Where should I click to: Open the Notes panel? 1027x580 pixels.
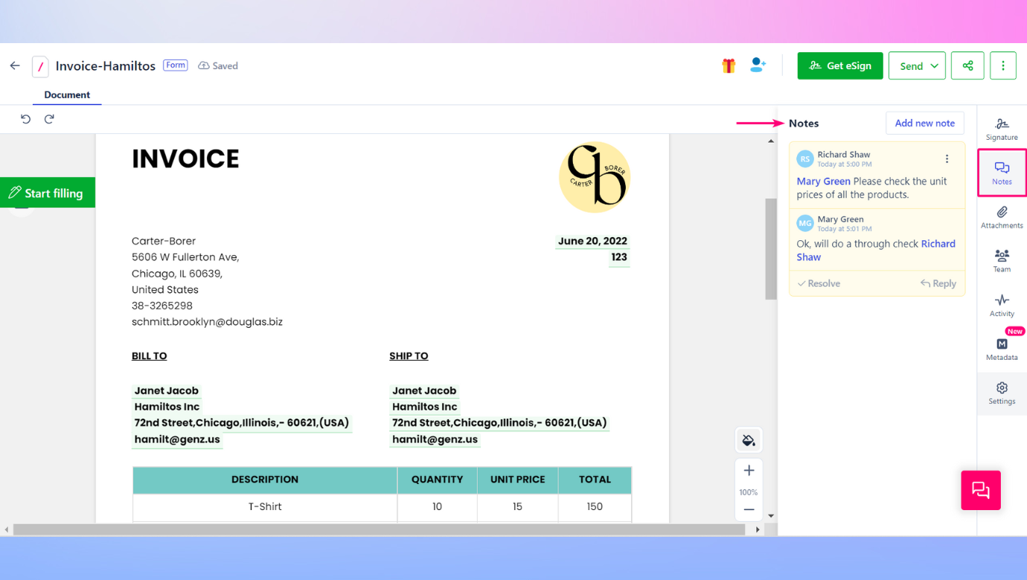(x=1002, y=172)
